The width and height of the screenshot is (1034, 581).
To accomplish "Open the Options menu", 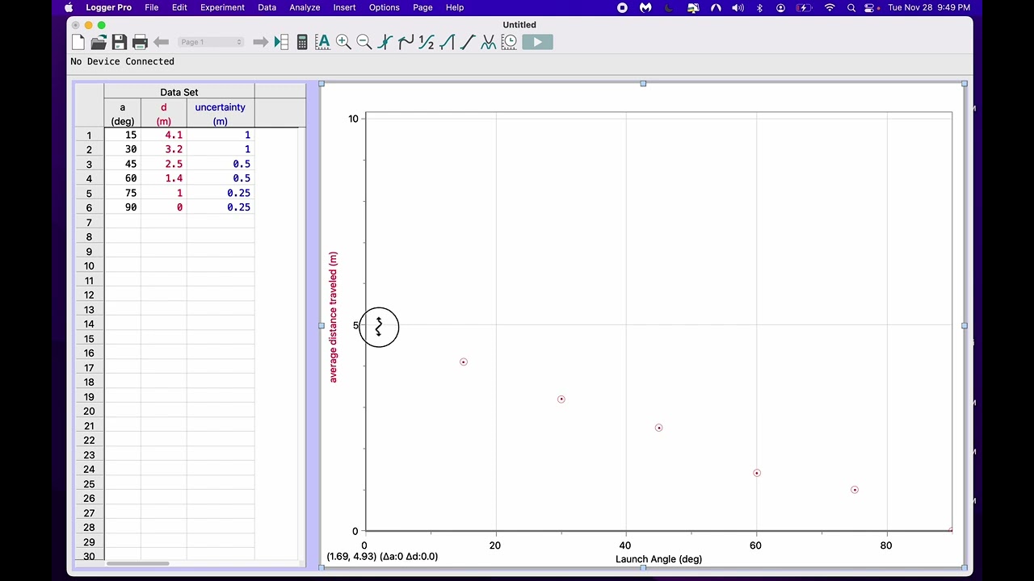I will (384, 7).
